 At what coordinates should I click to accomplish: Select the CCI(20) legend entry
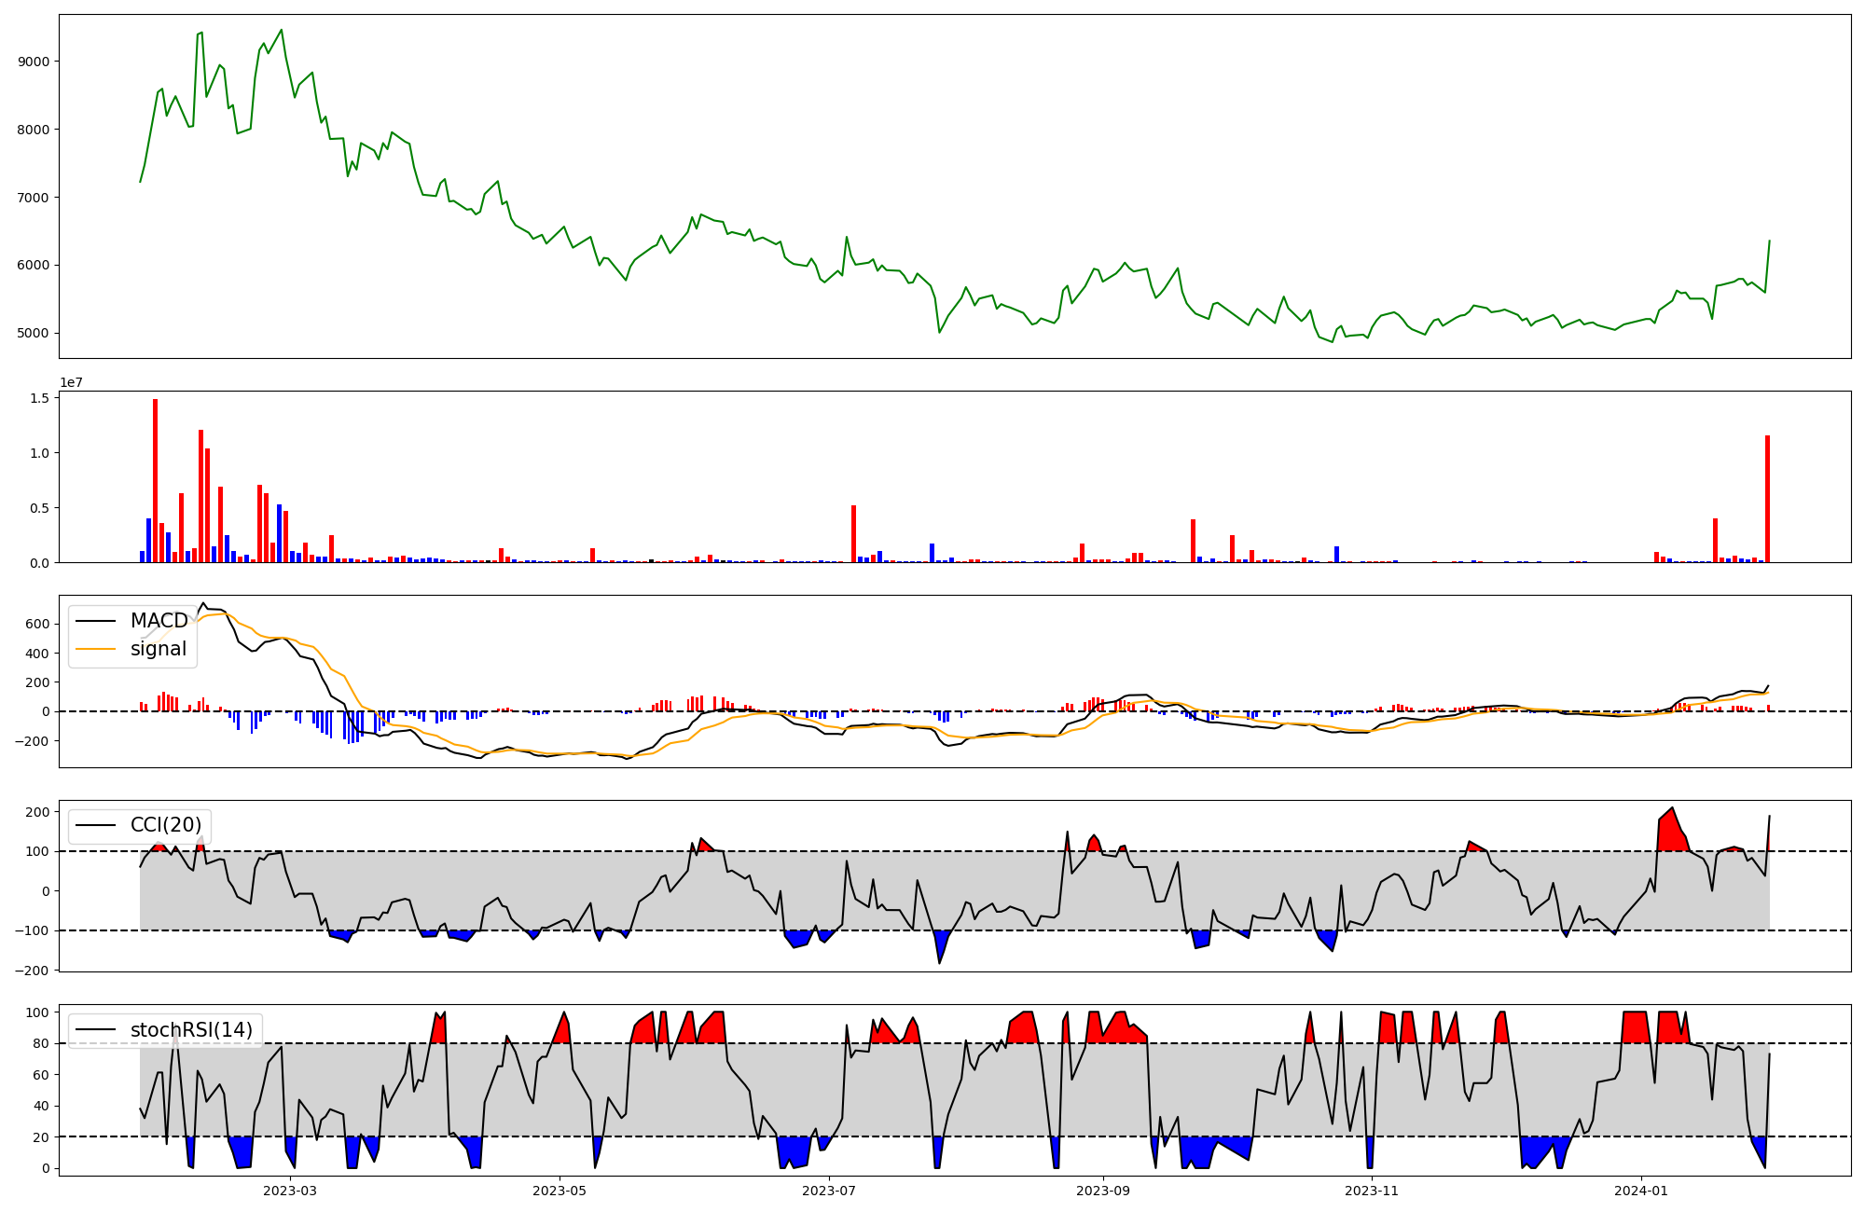tap(166, 825)
